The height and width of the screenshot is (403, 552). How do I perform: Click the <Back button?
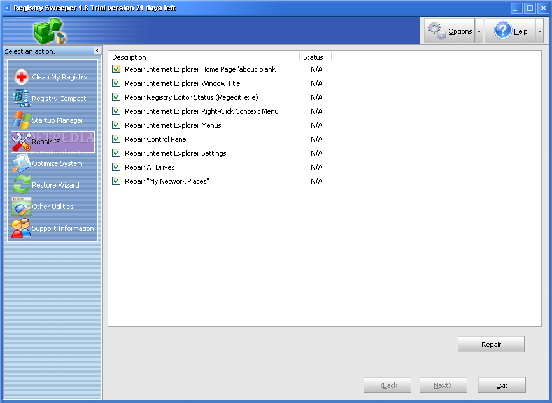[387, 385]
